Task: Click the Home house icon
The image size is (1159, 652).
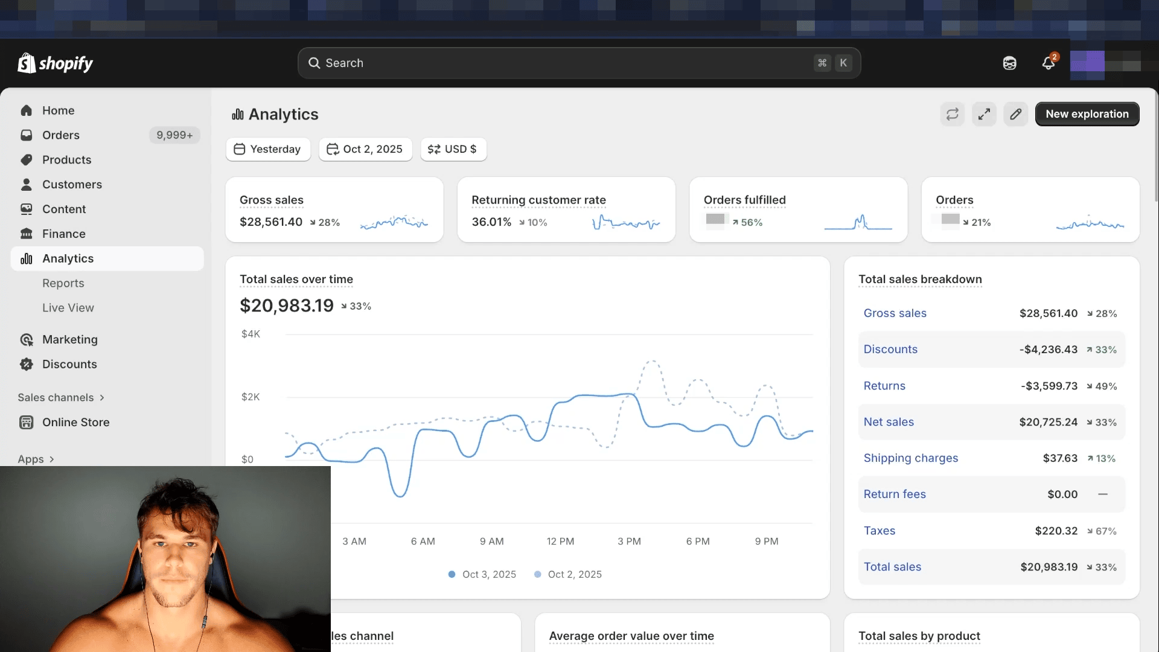Action: (x=27, y=110)
